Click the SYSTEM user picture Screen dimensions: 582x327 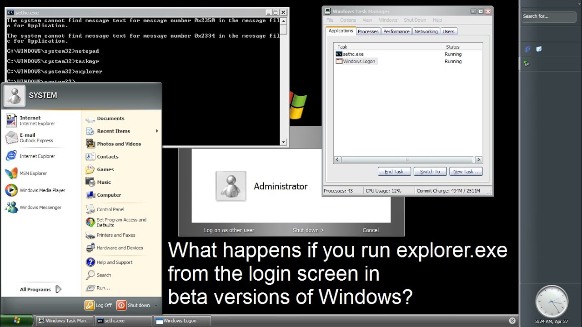(15, 95)
